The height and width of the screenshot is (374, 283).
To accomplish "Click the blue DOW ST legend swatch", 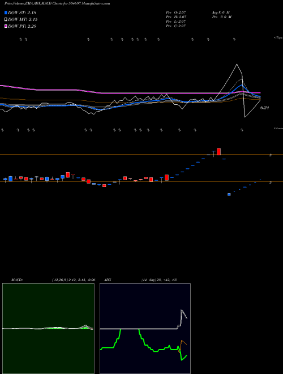I will coord(6,12).
